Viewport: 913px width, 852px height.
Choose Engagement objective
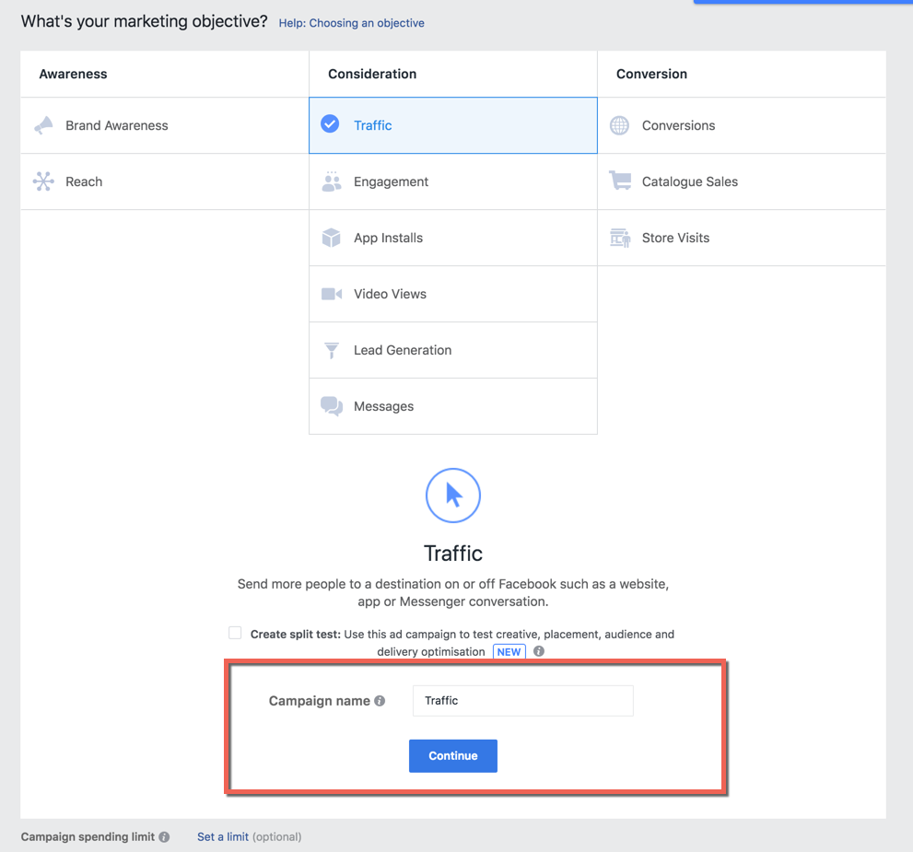pyautogui.click(x=453, y=181)
